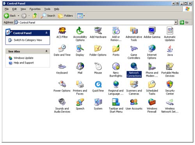Open Automatic Updates settings
This screenshot has height=145, width=195.
[x=170, y=34]
